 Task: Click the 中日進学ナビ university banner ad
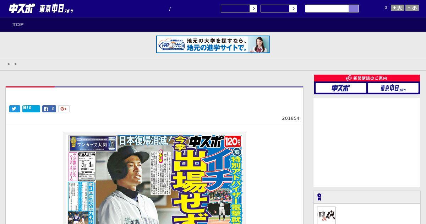click(x=213, y=44)
